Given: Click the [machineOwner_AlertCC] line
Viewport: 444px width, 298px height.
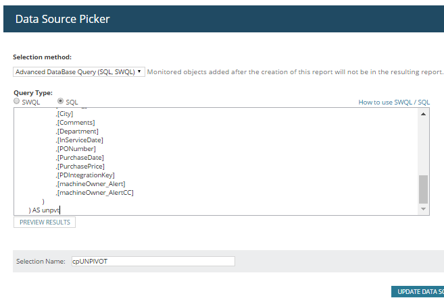Looking at the screenshot, I should [95, 192].
